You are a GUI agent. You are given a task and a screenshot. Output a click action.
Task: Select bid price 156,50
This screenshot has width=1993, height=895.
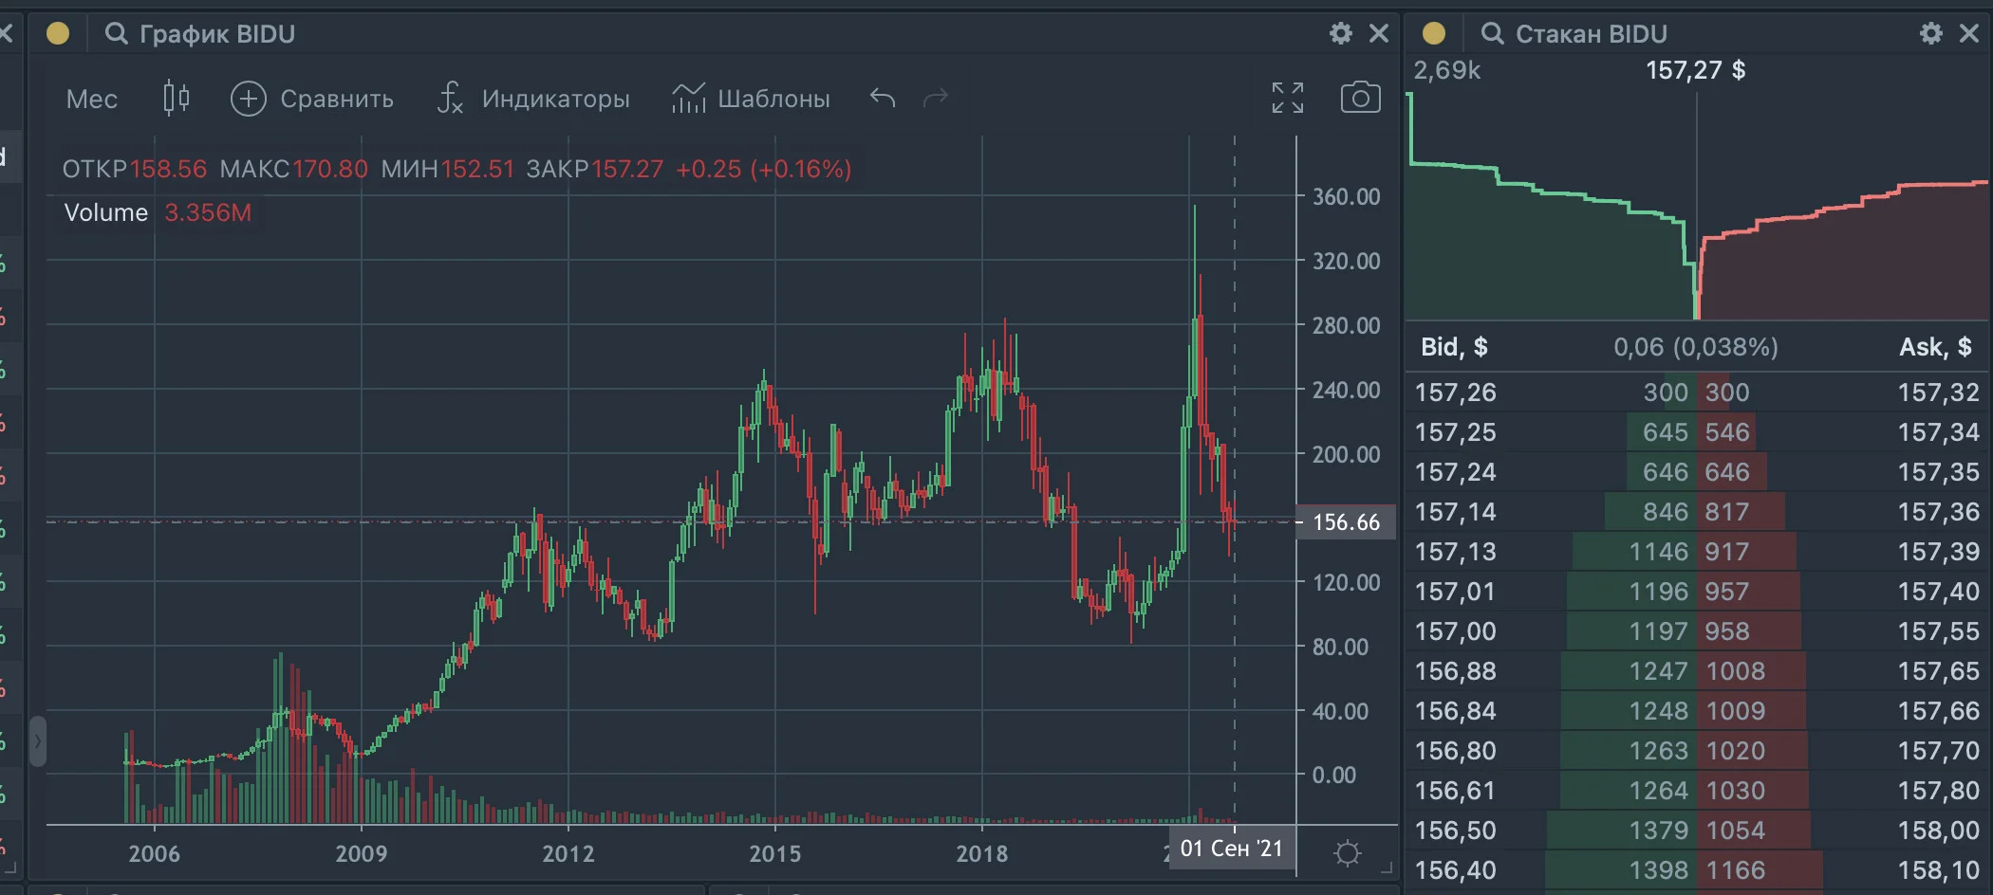(1455, 831)
